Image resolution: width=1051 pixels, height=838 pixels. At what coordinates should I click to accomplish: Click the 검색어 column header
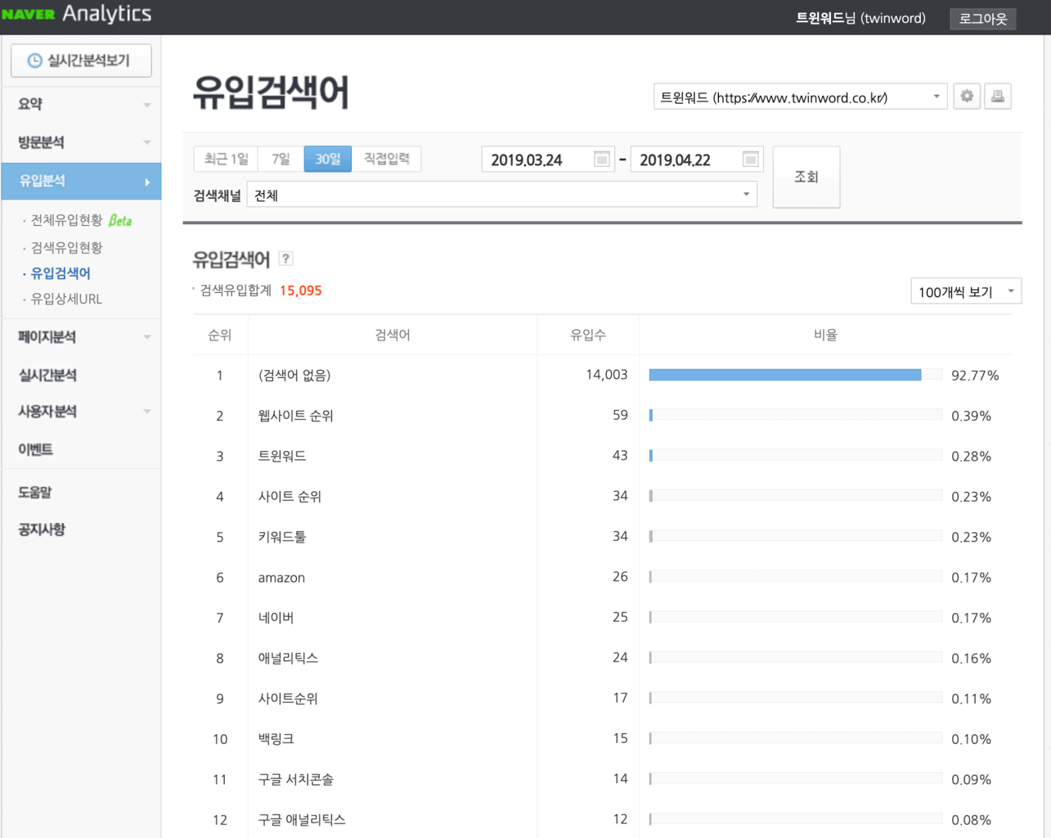393,335
